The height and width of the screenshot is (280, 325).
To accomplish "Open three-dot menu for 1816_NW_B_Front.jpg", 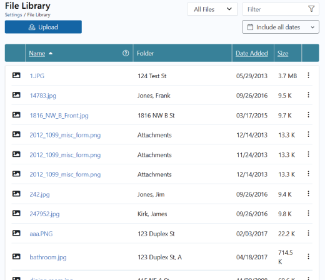I will [308, 114].
